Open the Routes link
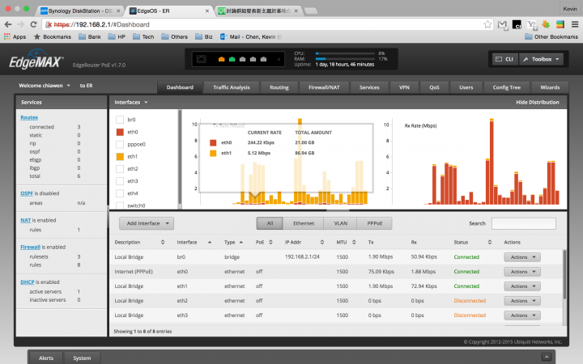Image resolution: width=583 pixels, height=364 pixels. tap(29, 117)
